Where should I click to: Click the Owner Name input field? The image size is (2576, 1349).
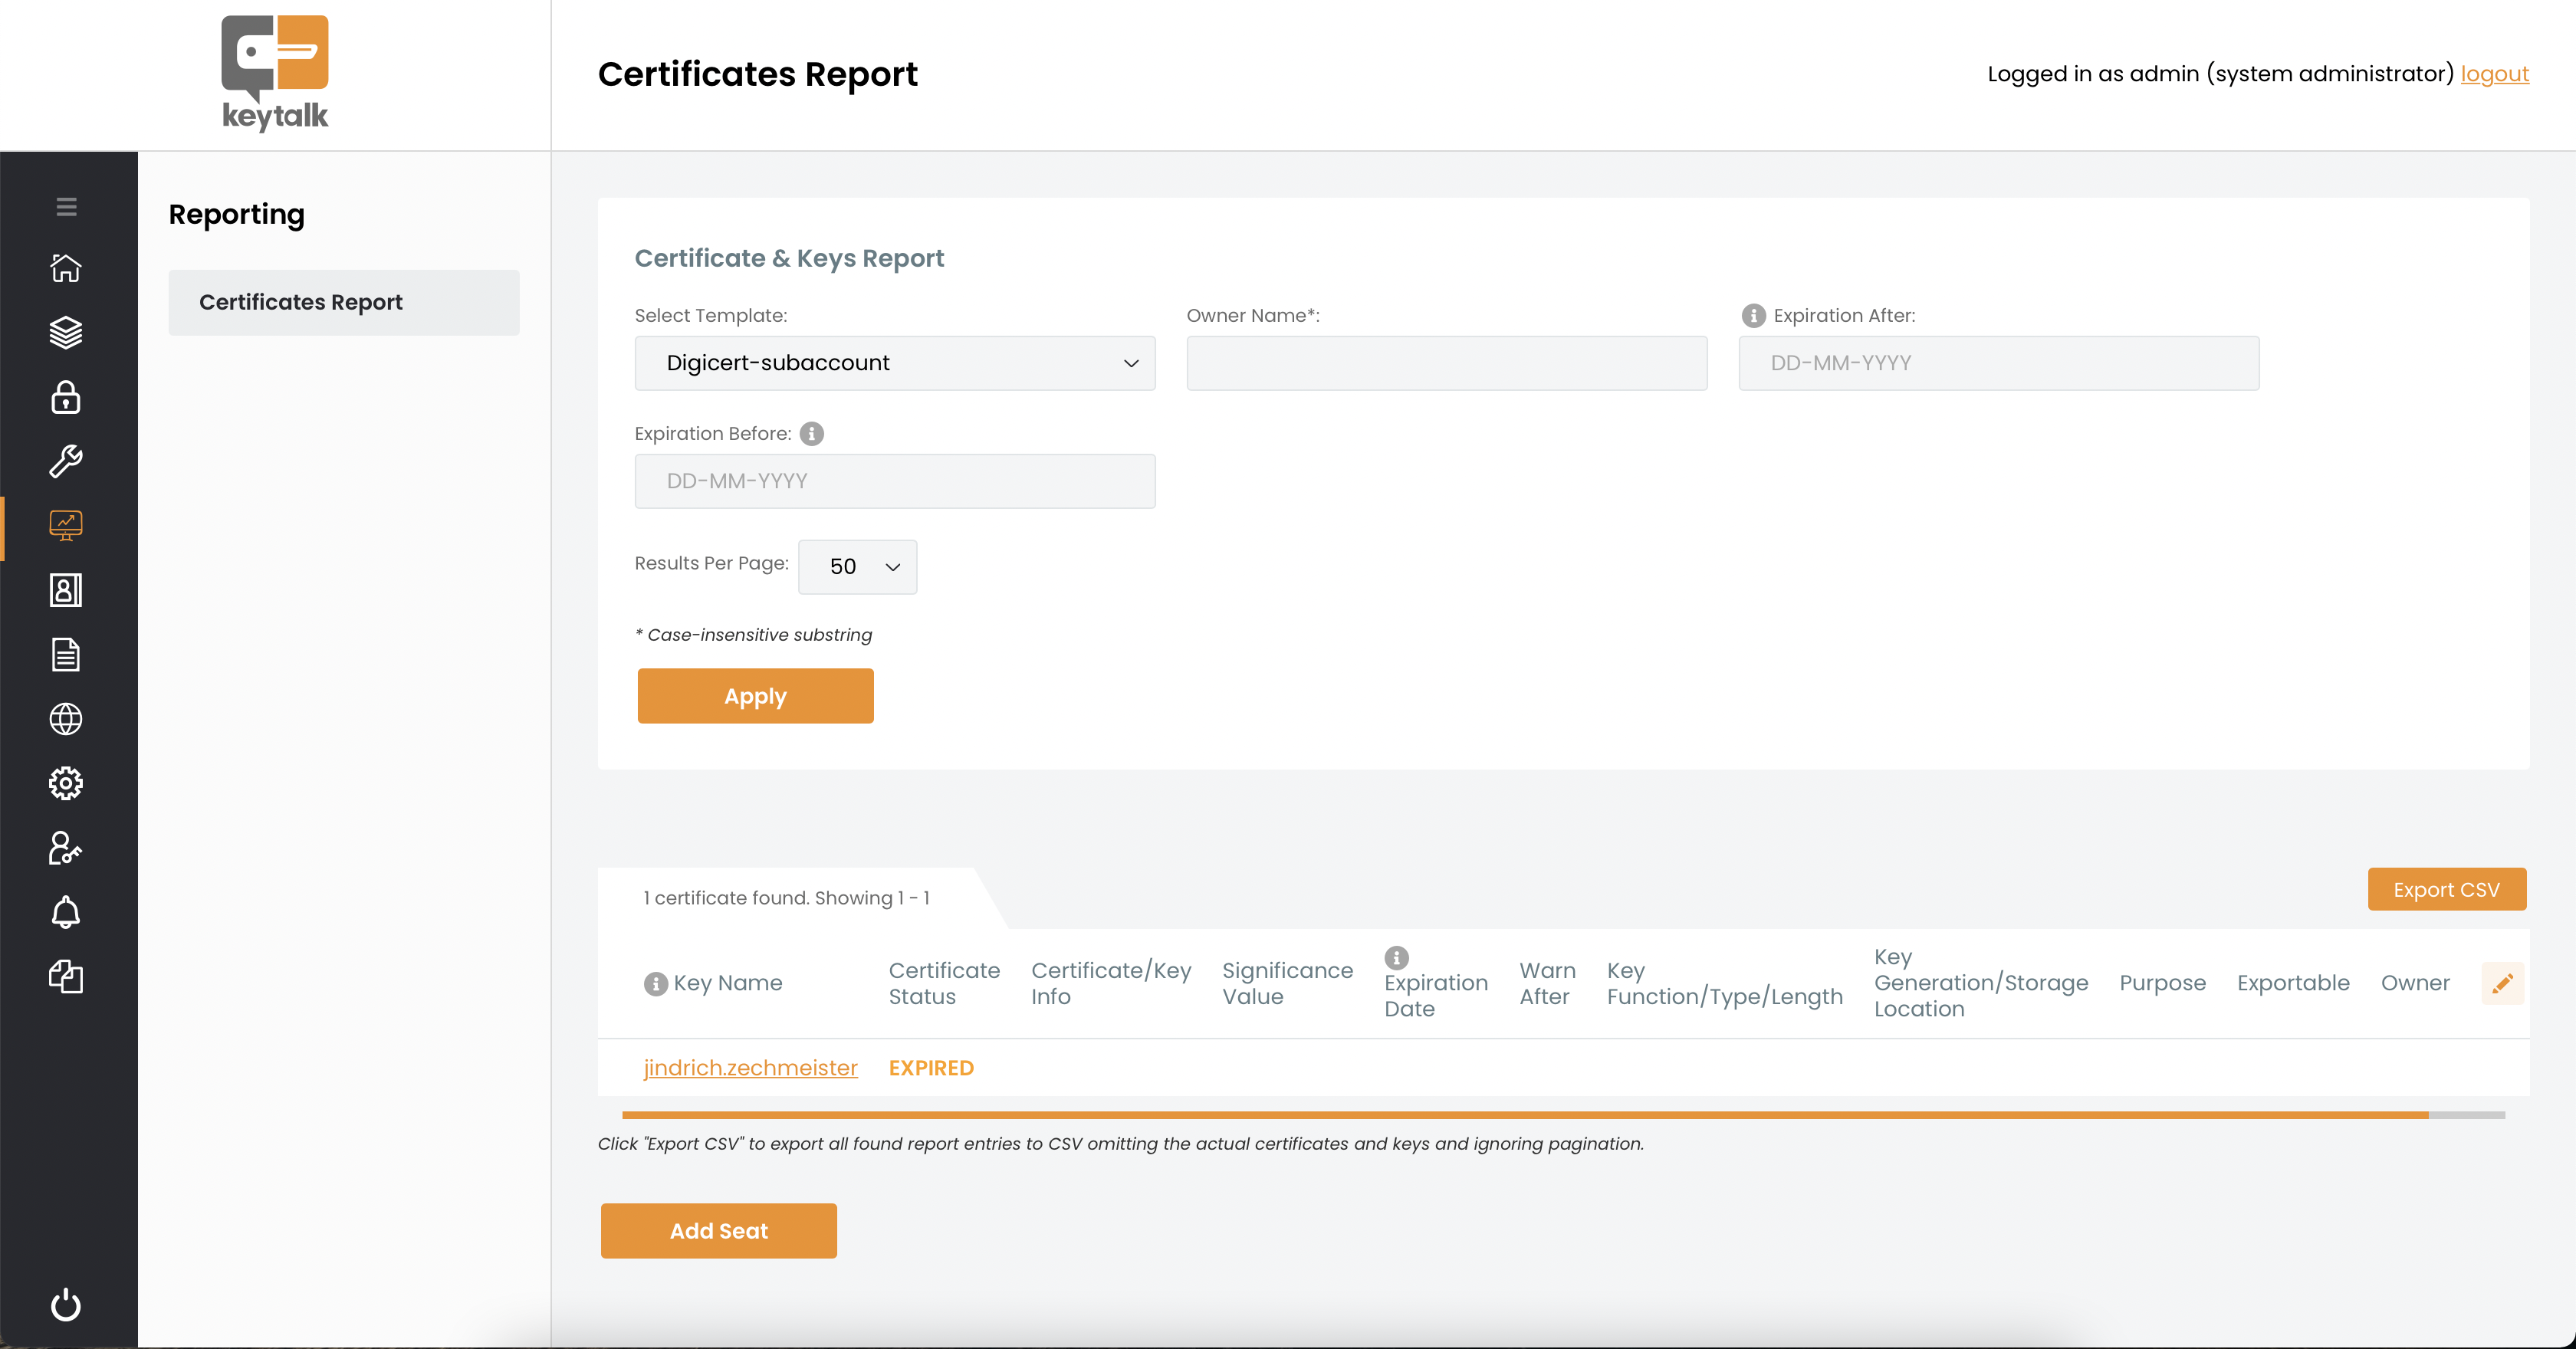click(1446, 363)
